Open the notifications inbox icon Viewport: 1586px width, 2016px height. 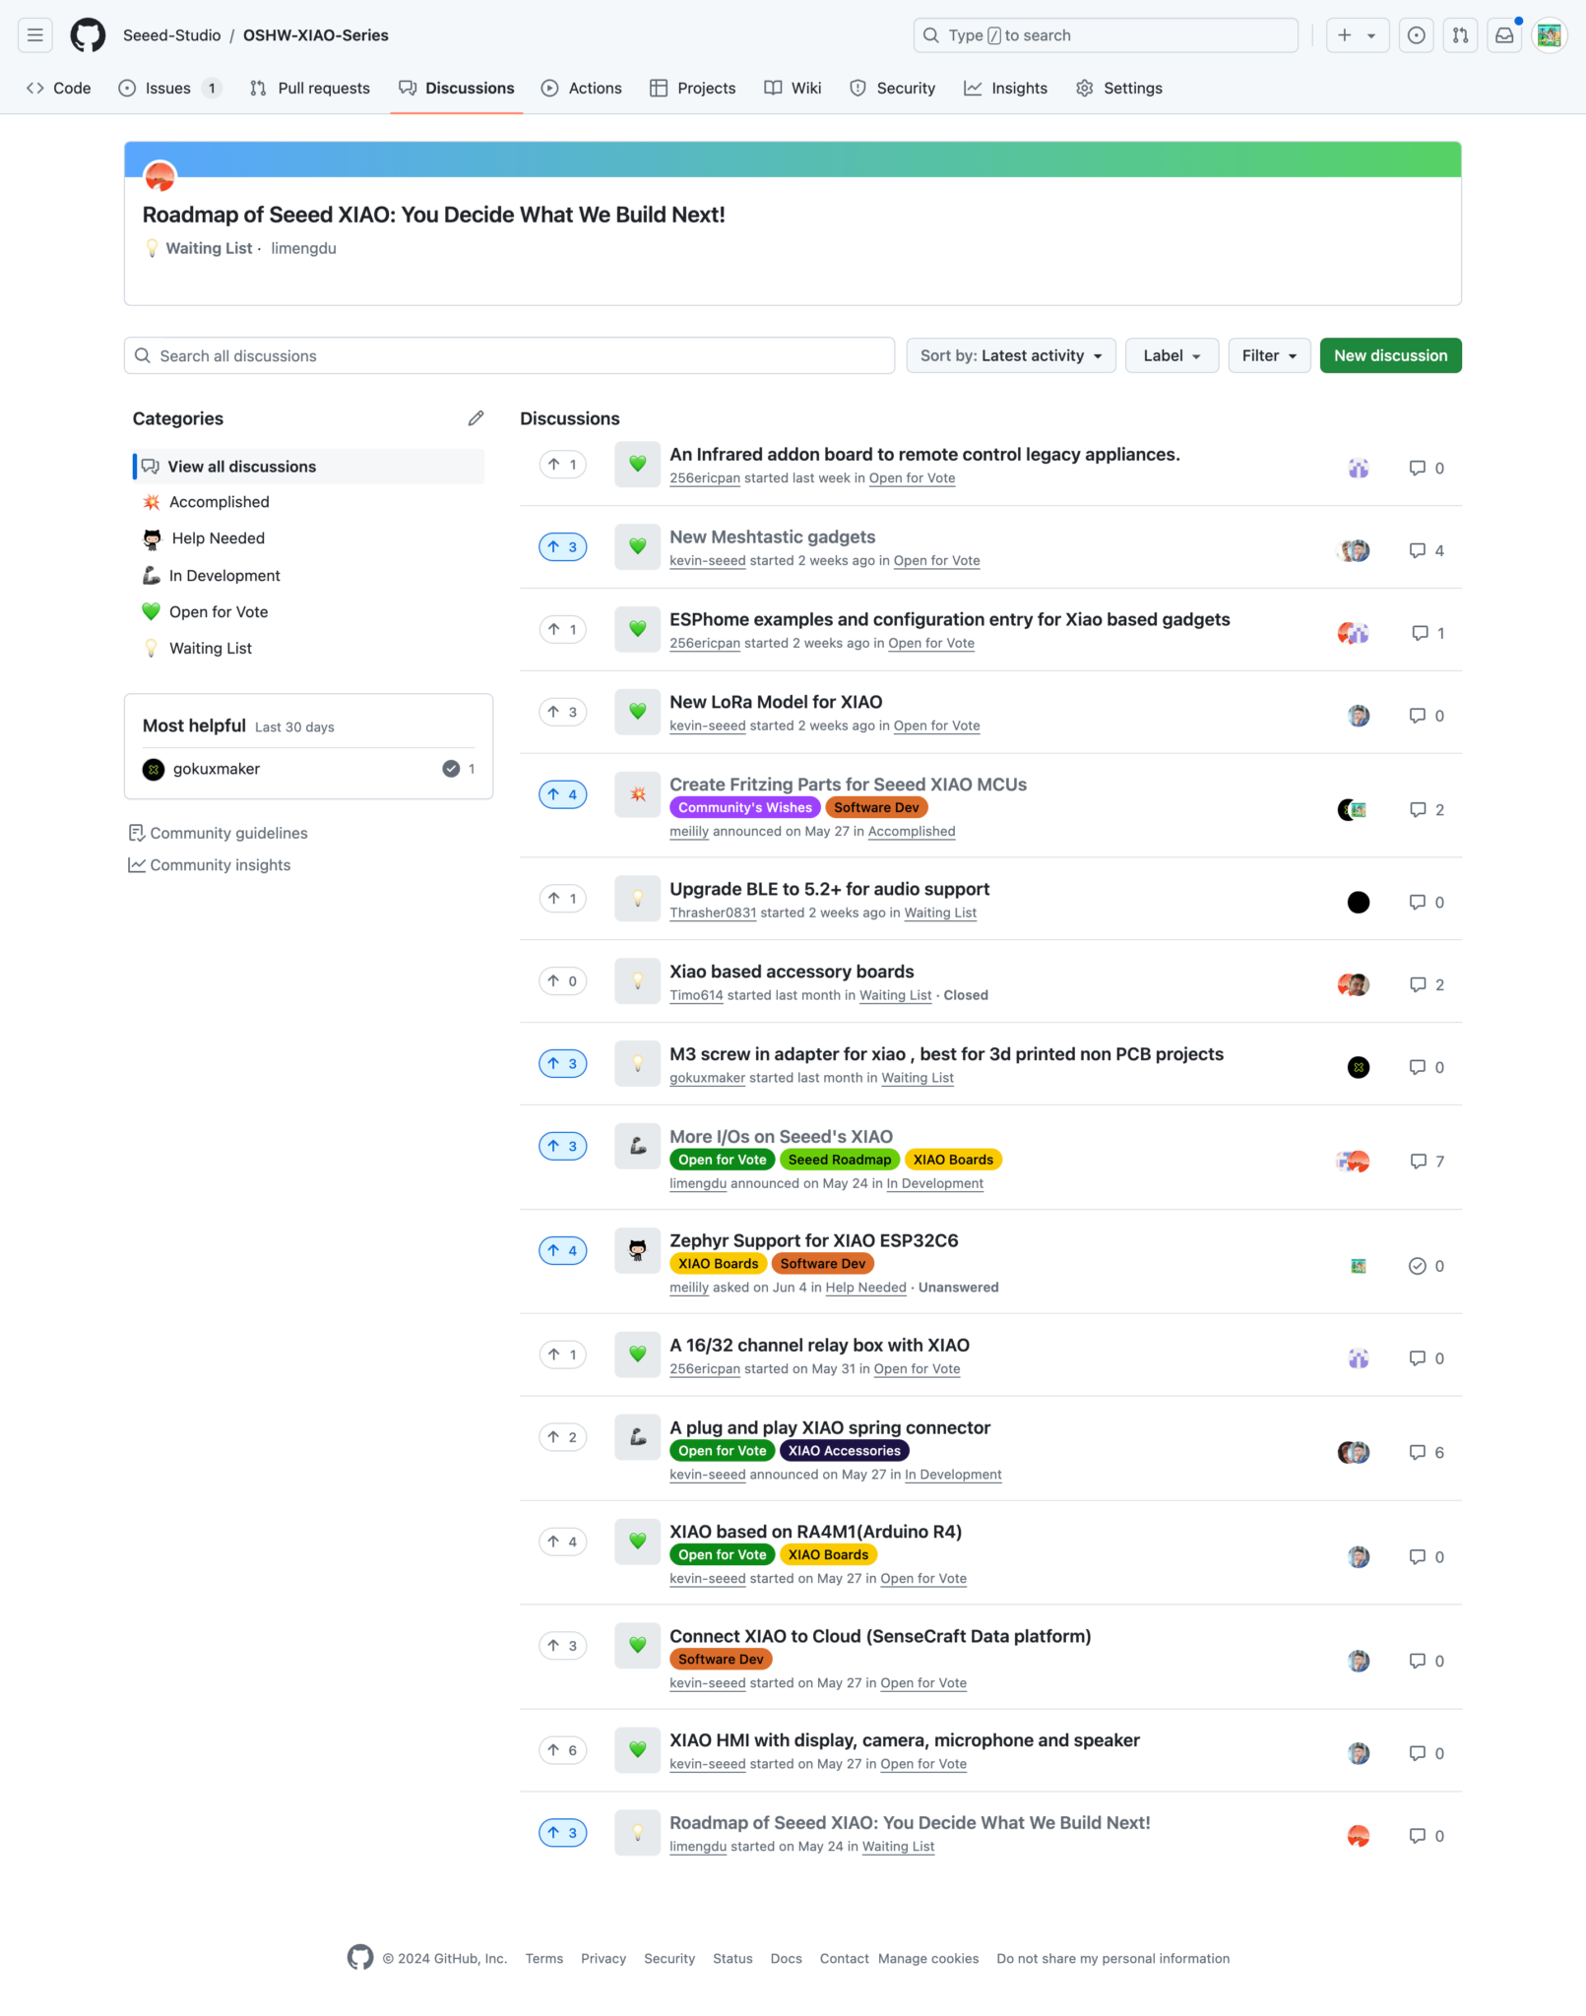point(1504,35)
